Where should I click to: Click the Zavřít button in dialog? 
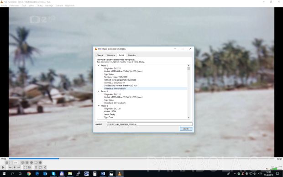point(186,129)
